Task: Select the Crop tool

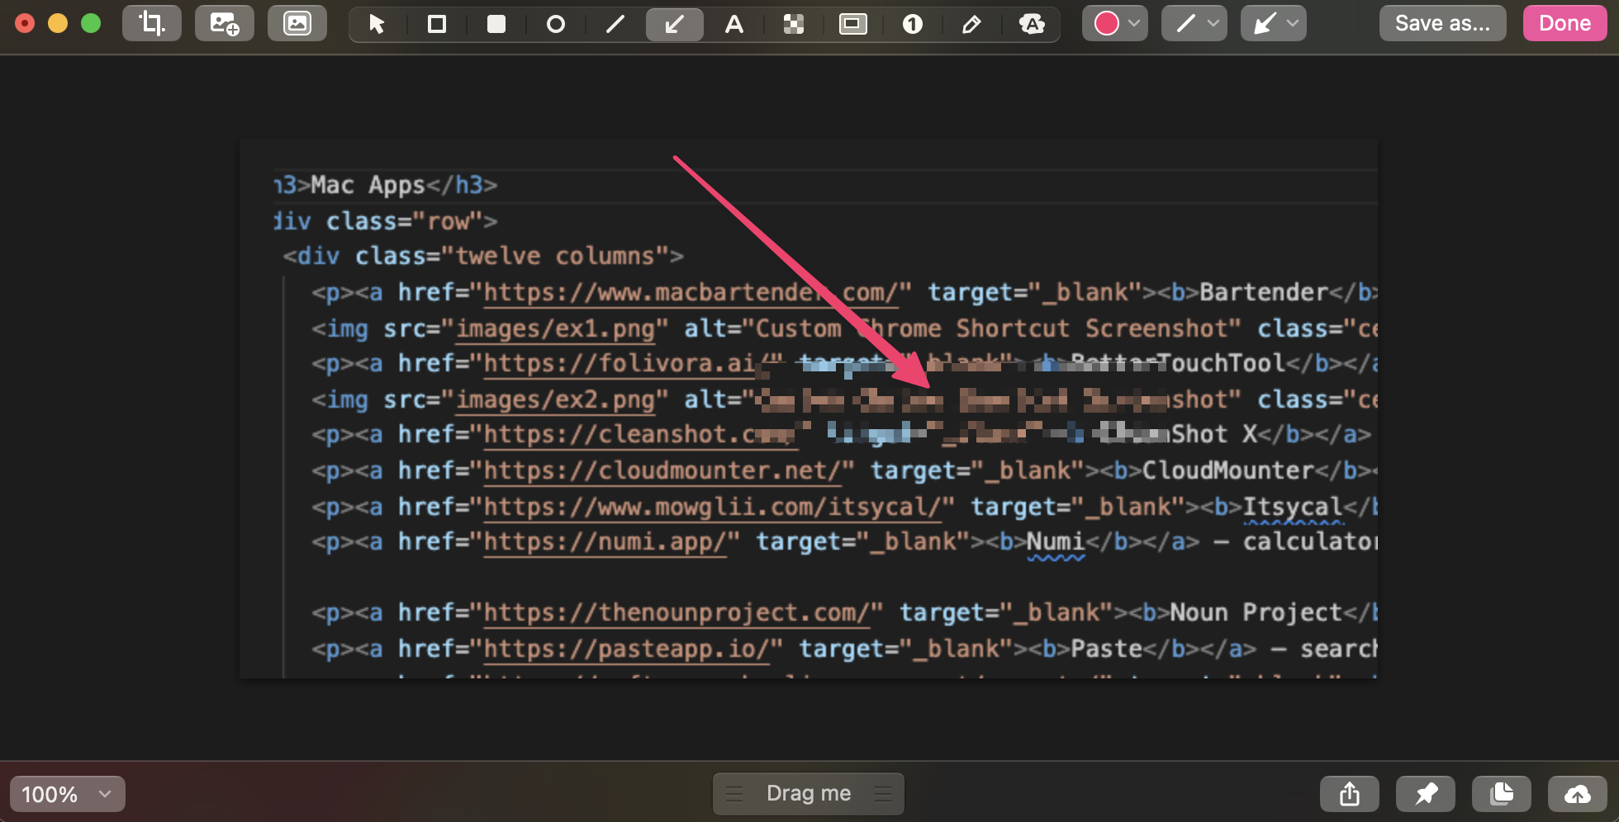Action: [x=151, y=23]
